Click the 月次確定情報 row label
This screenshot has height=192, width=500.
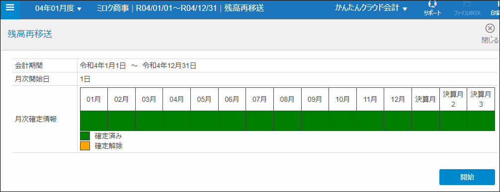36,120
